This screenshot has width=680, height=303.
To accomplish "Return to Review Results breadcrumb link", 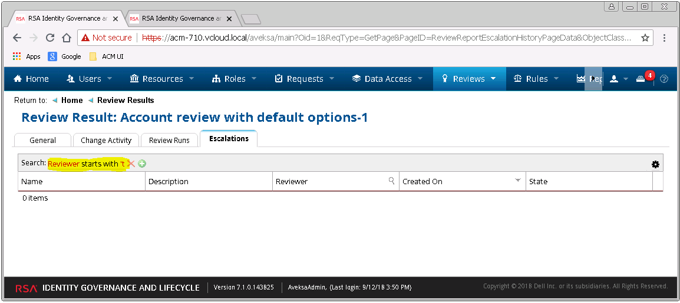I will [126, 100].
